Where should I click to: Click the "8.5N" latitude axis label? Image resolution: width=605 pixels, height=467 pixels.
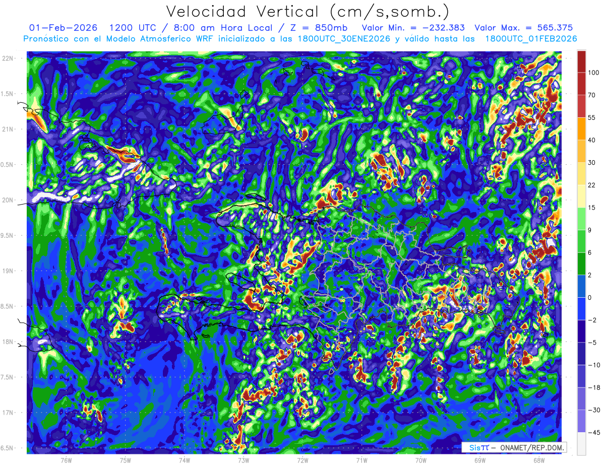pyautogui.click(x=7, y=306)
